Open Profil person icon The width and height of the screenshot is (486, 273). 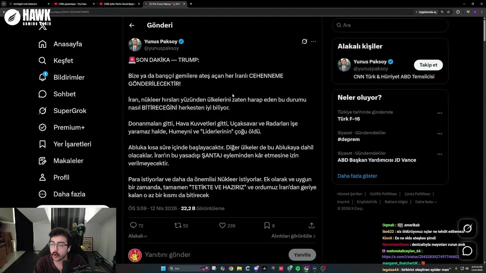43,177
